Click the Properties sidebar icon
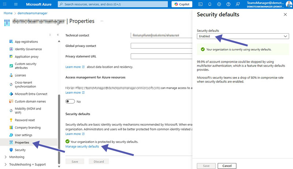This screenshot has height=169, width=293. tap(11, 143)
